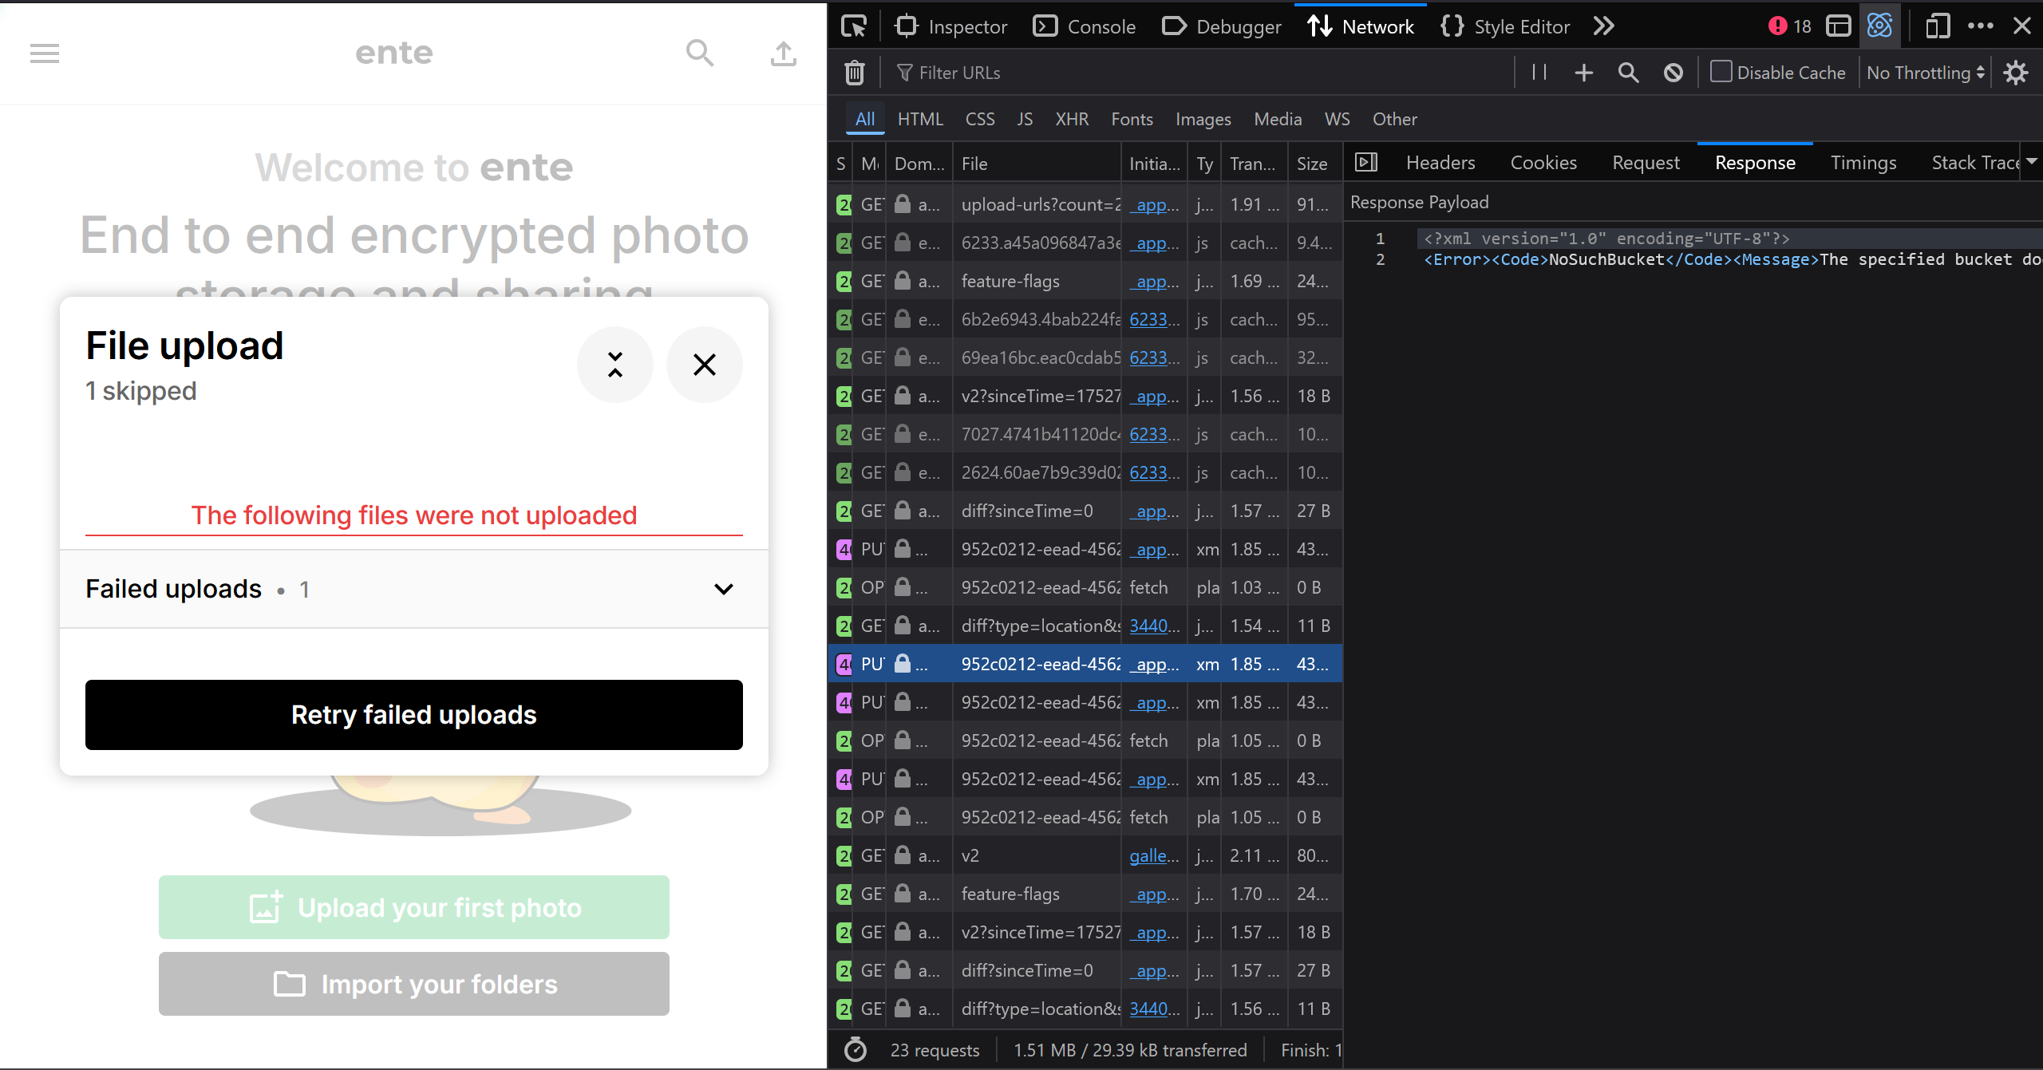This screenshot has width=2043, height=1070.
Task: Close the File upload dialog
Action: 704,365
